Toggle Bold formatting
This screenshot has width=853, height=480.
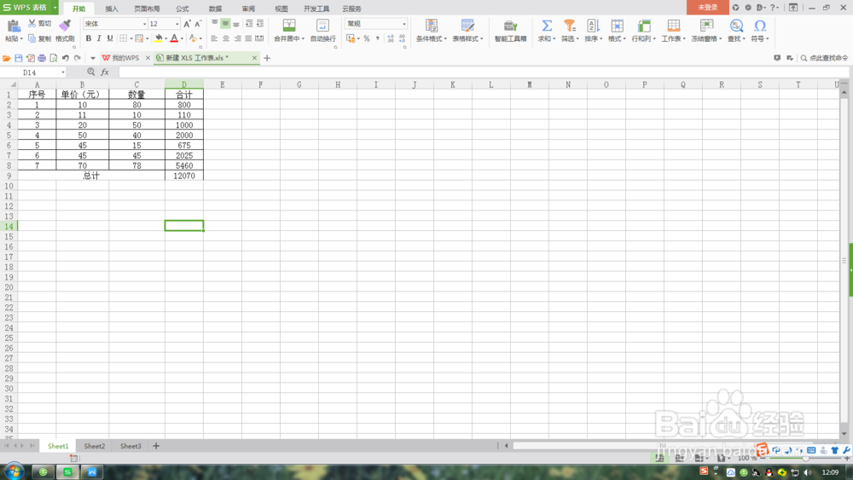tap(88, 38)
